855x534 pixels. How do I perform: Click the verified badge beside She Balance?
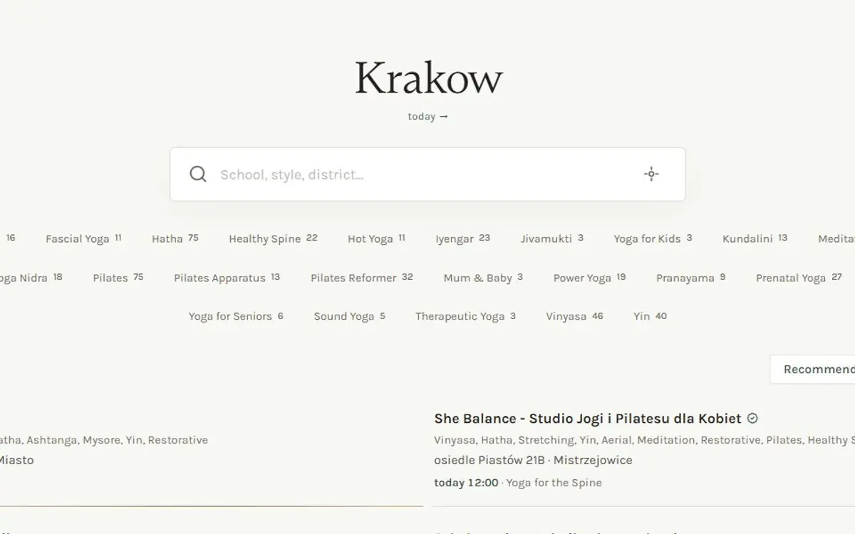coord(752,419)
